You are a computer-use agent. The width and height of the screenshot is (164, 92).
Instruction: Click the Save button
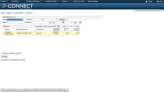[x=5, y=56]
